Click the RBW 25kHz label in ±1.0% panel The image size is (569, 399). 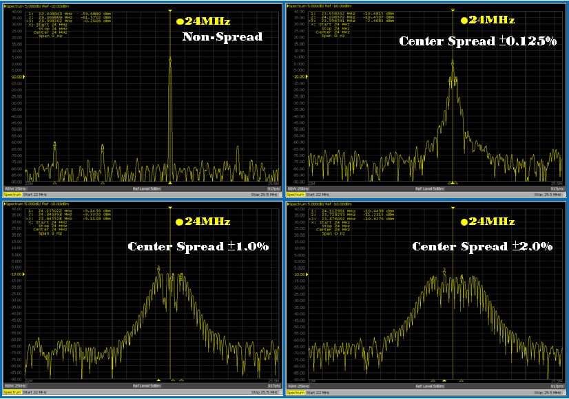tap(15, 386)
